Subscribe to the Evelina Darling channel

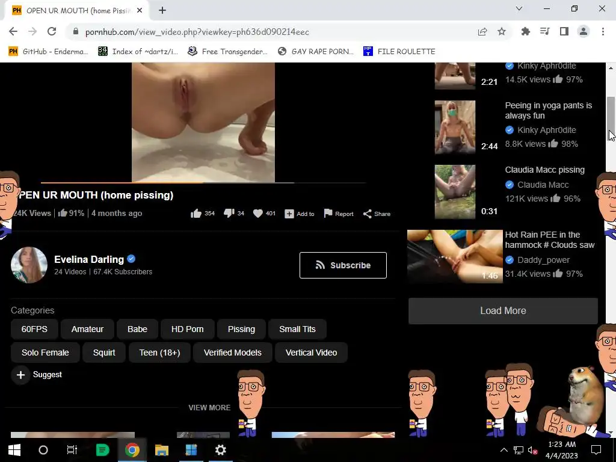[343, 265]
